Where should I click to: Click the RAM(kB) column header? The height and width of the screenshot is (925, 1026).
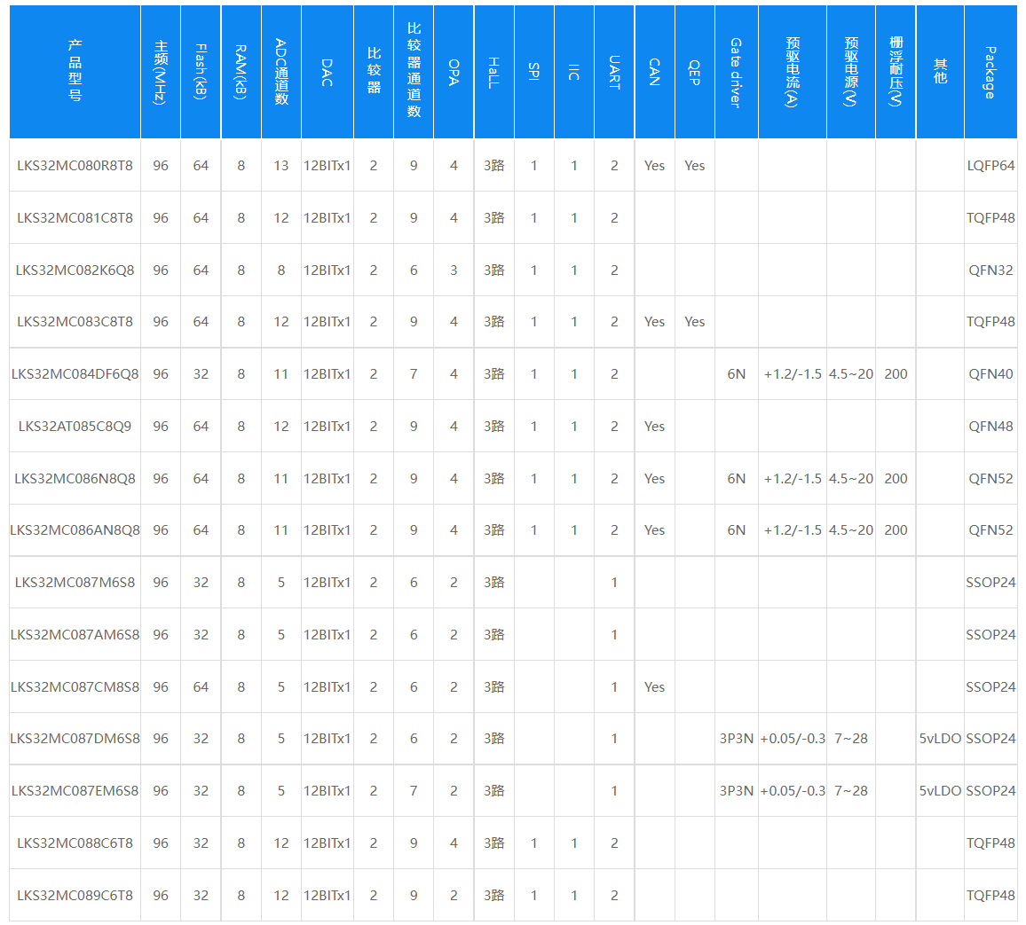[241, 72]
